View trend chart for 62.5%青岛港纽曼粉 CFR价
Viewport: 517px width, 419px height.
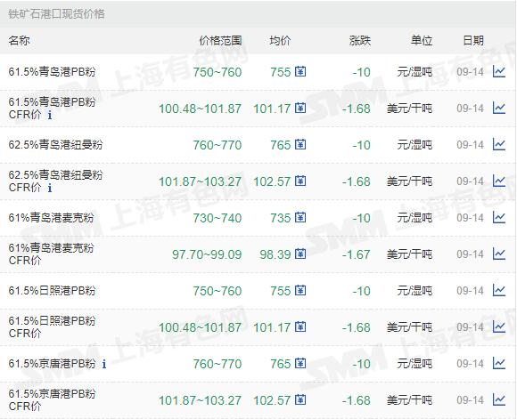click(x=499, y=181)
